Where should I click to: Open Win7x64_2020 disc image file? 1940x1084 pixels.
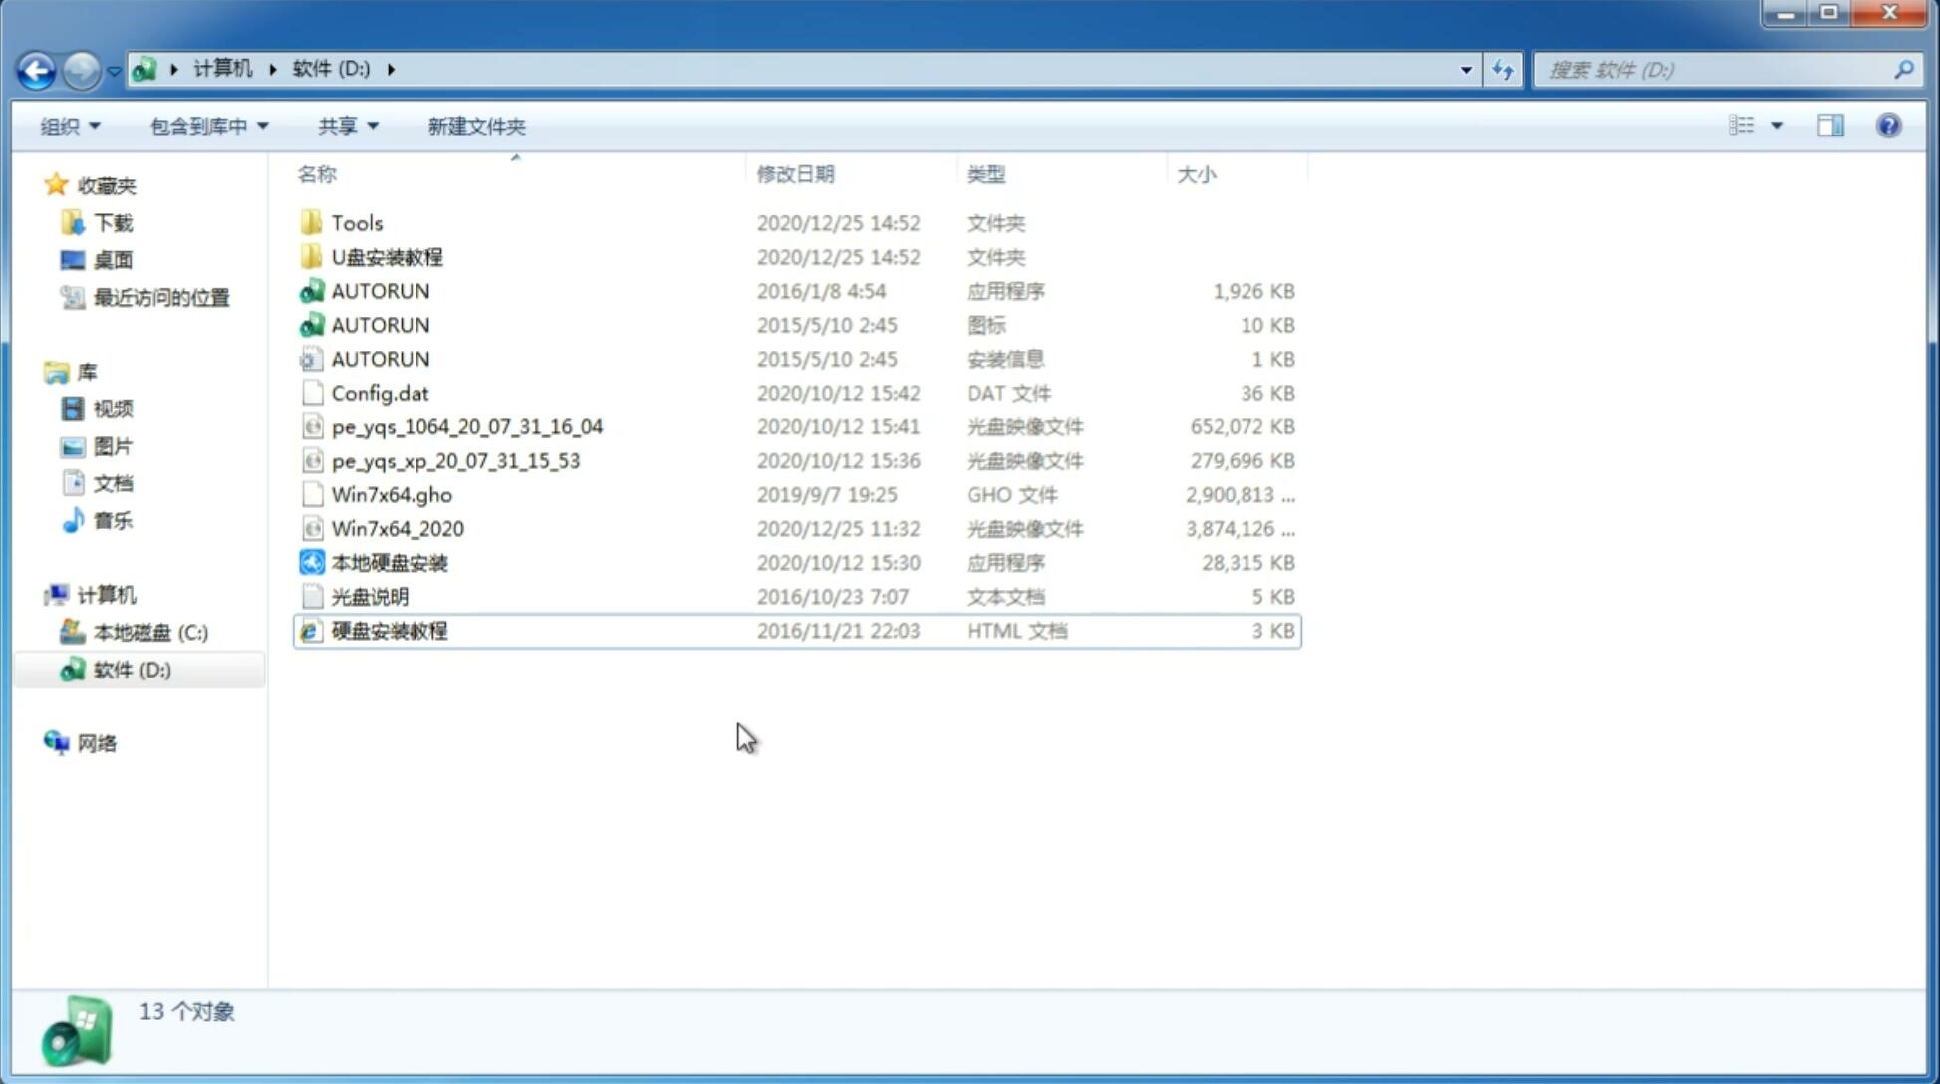point(397,529)
